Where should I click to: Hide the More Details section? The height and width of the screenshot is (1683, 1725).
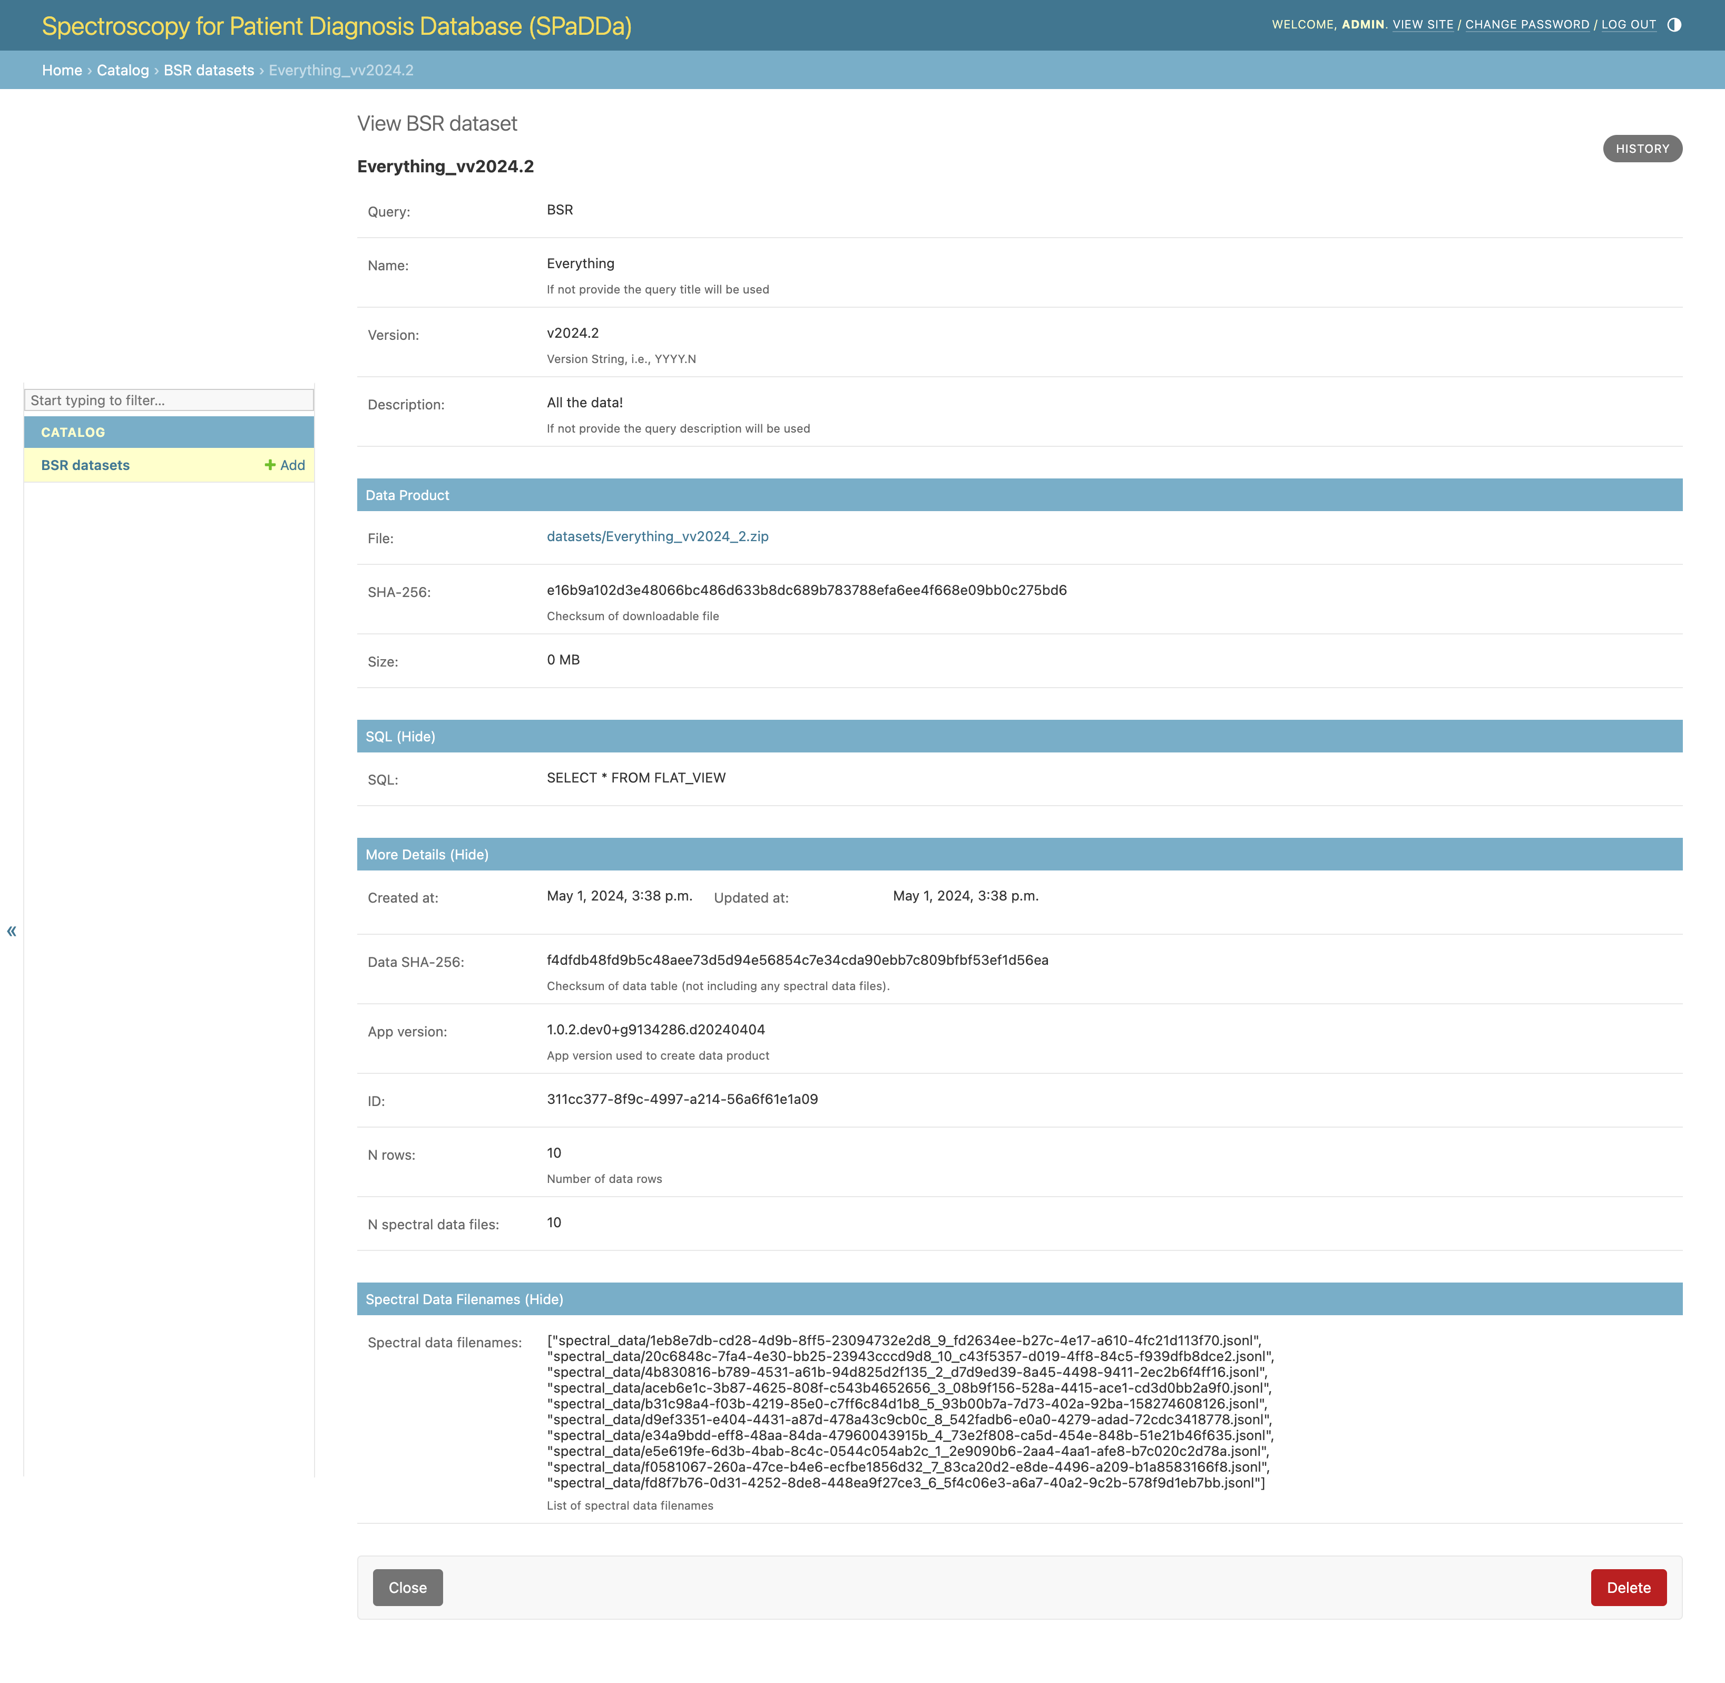(469, 855)
